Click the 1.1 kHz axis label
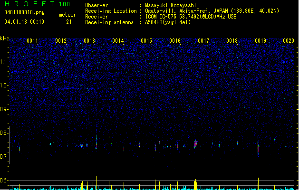Screen dimensions: 299x190 tap(4, 62)
